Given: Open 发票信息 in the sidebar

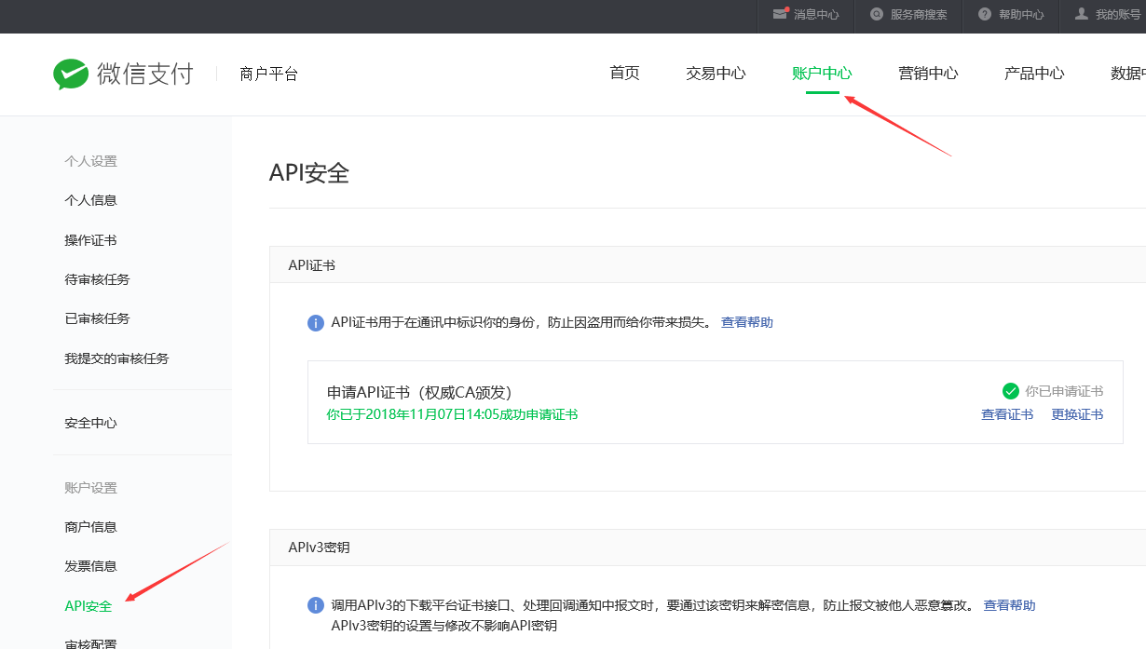Looking at the screenshot, I should pyautogui.click(x=90, y=566).
